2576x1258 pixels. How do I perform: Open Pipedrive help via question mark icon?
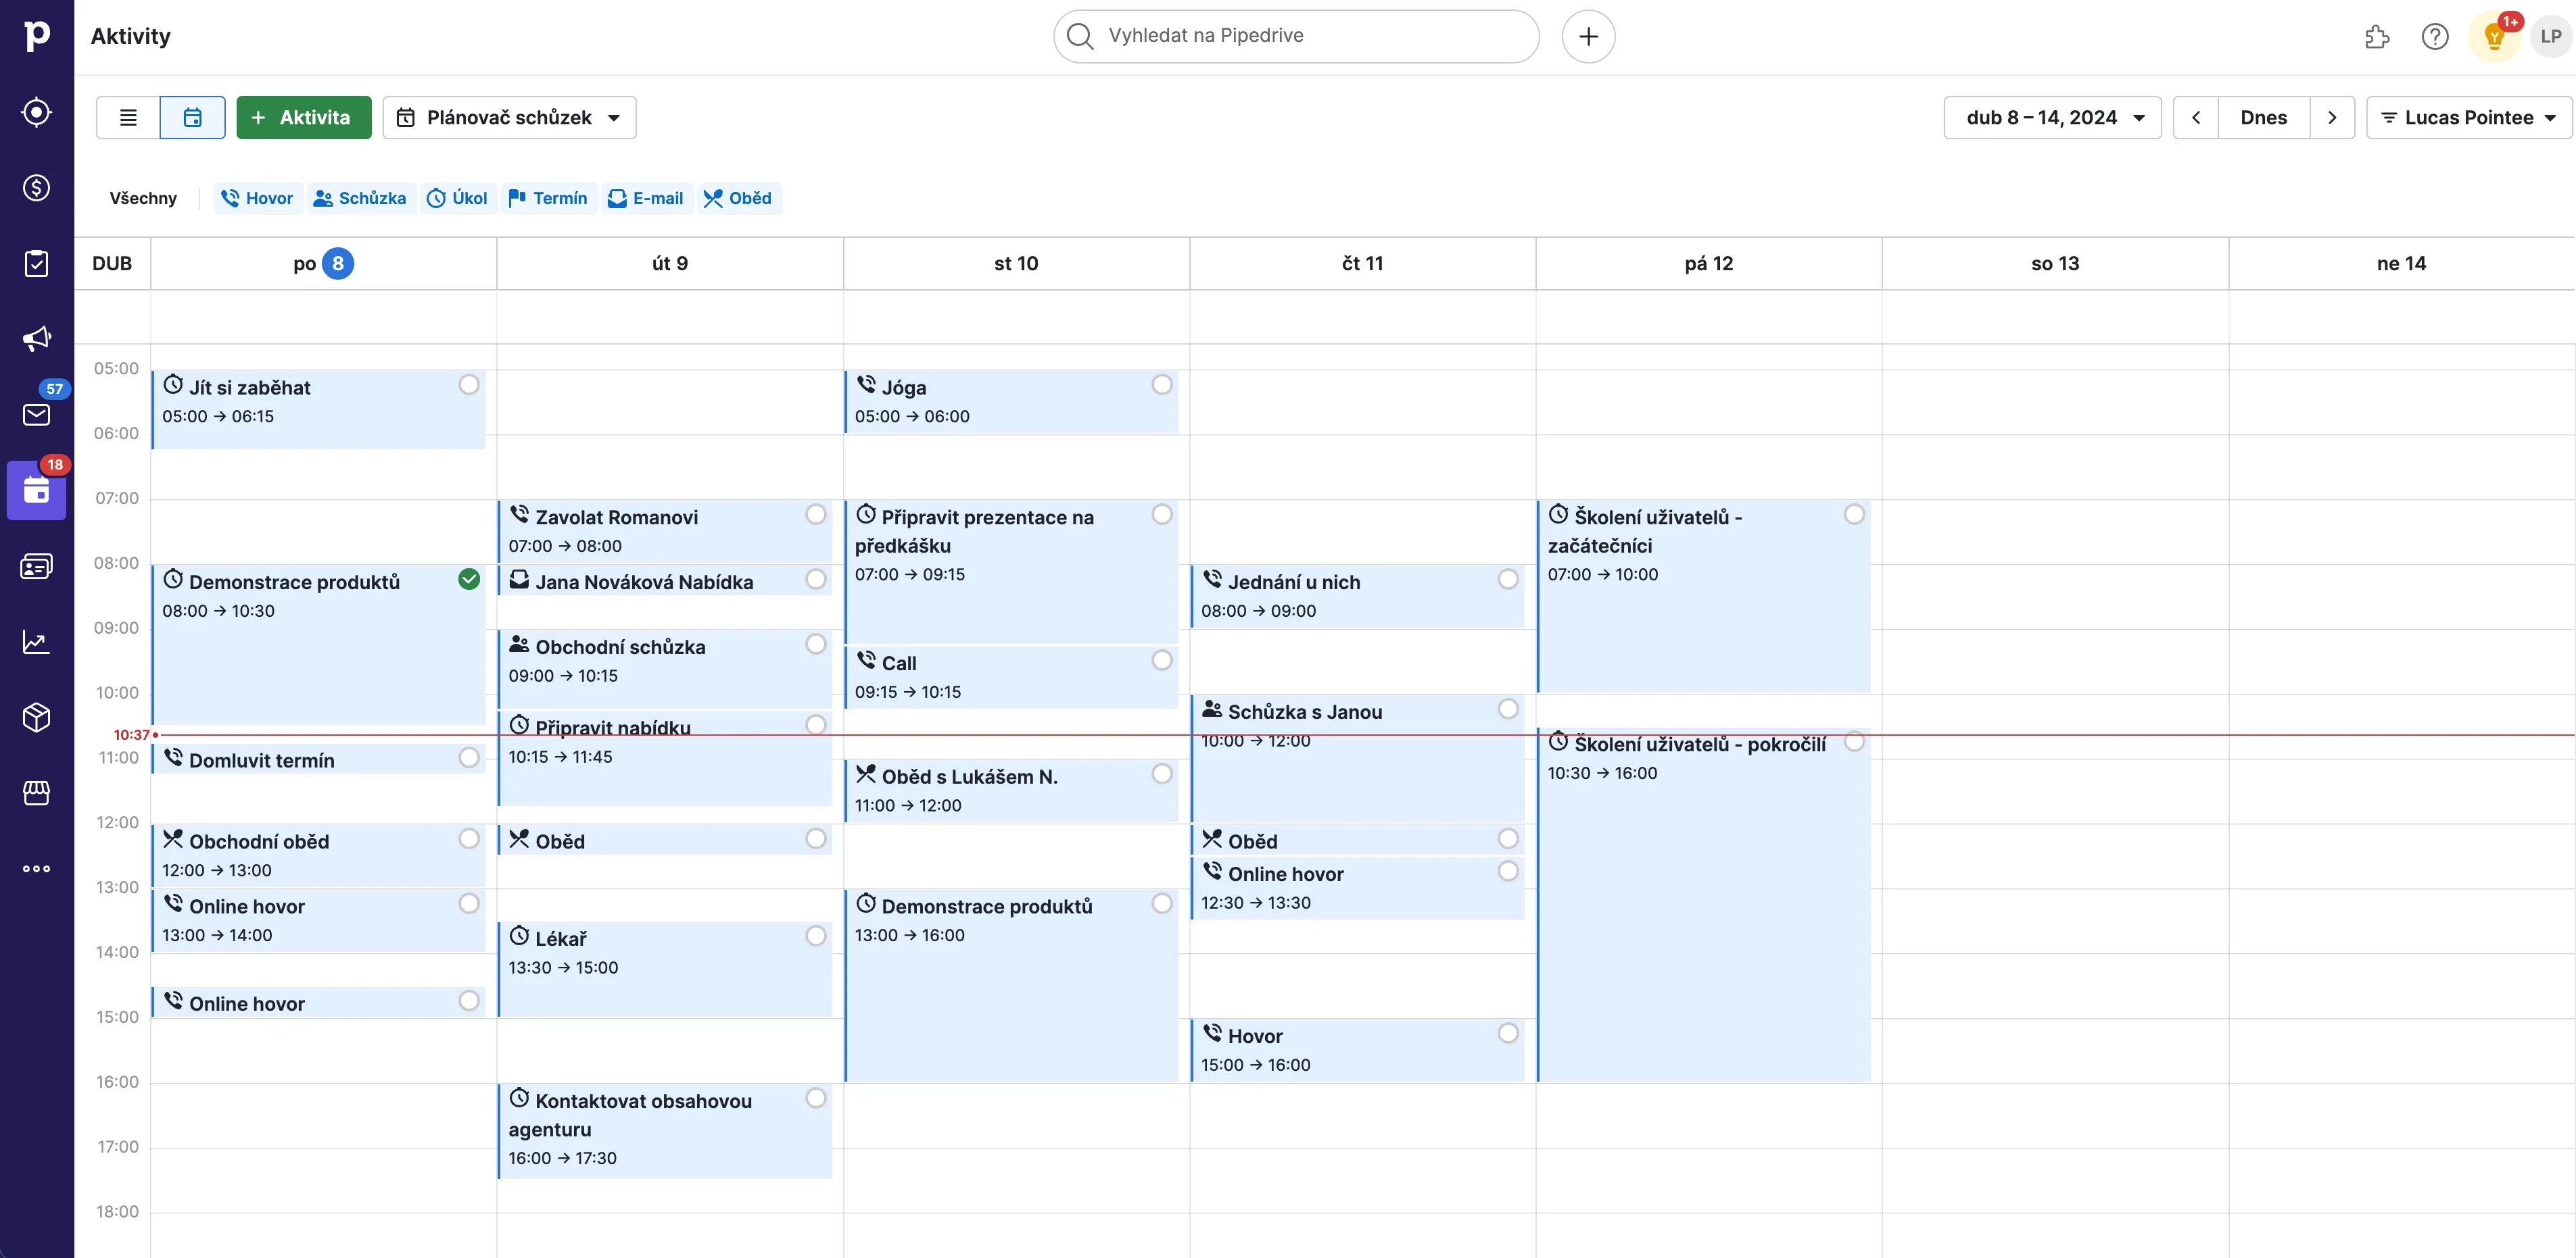point(2435,36)
